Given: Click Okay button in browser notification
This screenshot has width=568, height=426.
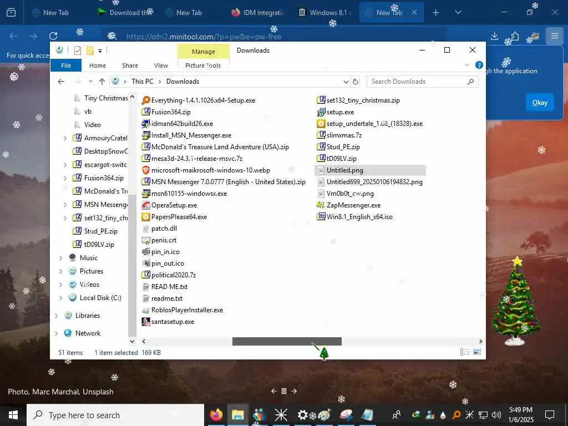Looking at the screenshot, I should [540, 103].
